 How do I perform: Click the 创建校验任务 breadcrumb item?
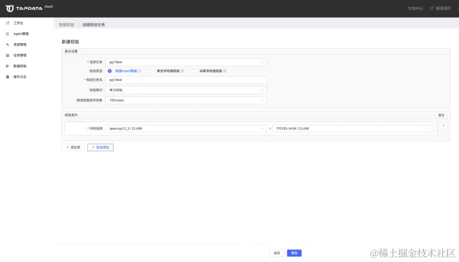pos(94,25)
